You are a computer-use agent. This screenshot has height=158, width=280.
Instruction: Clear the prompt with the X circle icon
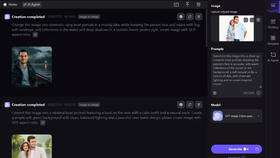[258, 93]
